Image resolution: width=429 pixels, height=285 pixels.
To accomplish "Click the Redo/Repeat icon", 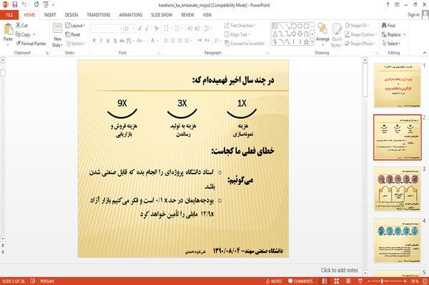I will (36, 5).
